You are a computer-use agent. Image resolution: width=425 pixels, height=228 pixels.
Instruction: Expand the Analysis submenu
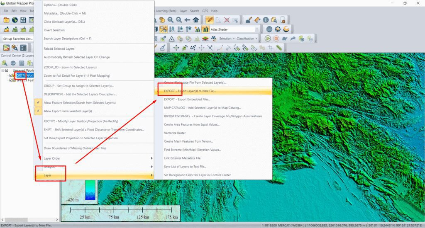[94, 167]
